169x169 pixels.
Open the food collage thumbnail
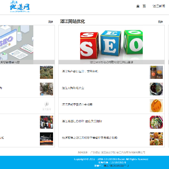click(156, 139)
